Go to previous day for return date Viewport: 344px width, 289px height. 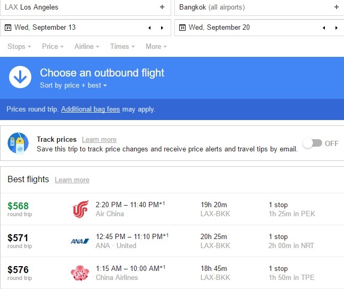pyautogui.click(x=324, y=28)
